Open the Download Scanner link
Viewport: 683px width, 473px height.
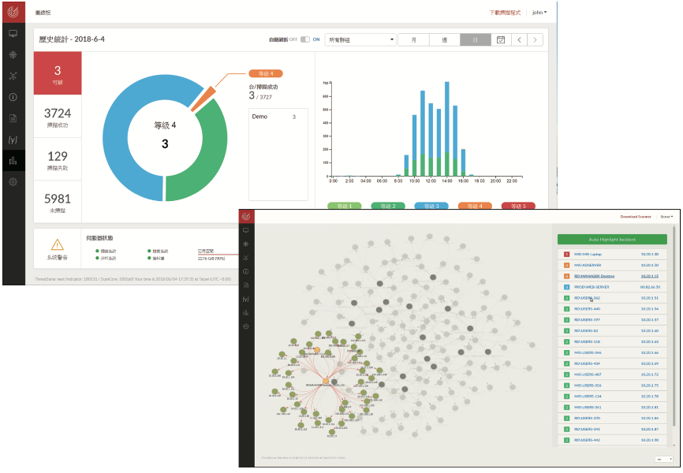(636, 217)
